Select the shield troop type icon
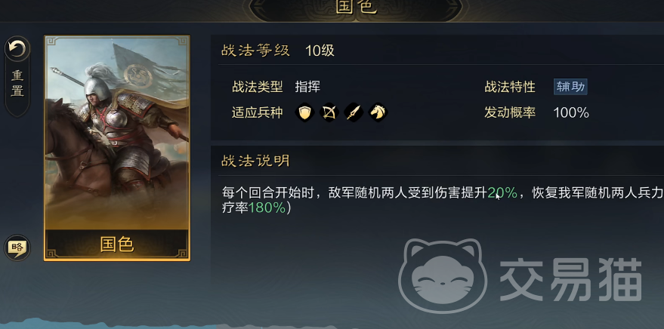This screenshot has width=664, height=329. (x=304, y=112)
